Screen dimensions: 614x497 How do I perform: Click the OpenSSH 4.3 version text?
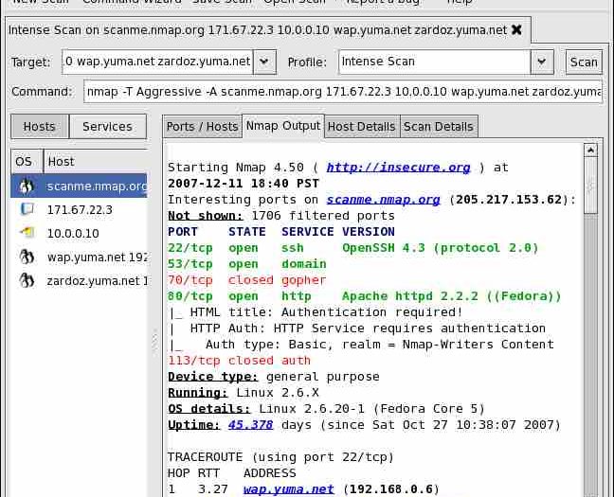[x=441, y=248]
